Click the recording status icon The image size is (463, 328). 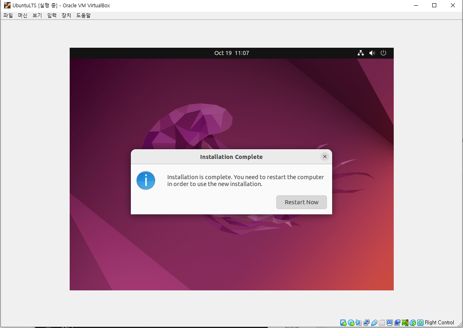pos(397,322)
